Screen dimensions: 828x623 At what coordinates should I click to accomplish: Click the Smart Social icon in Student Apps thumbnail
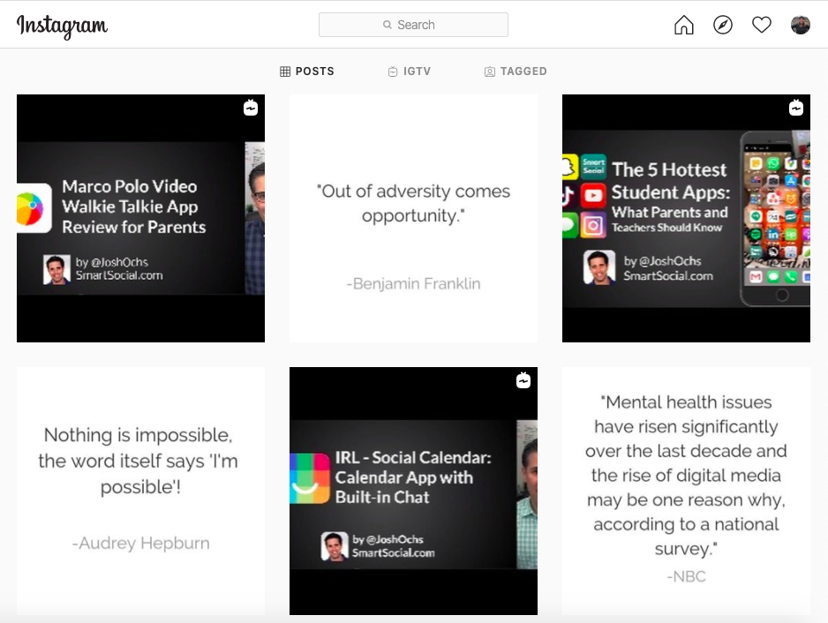[593, 166]
